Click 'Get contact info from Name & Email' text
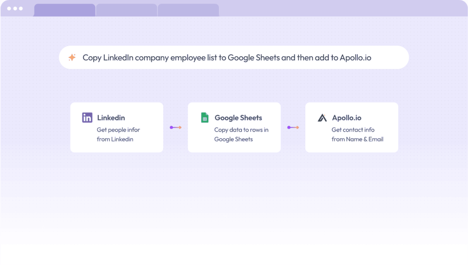 pyautogui.click(x=357, y=135)
